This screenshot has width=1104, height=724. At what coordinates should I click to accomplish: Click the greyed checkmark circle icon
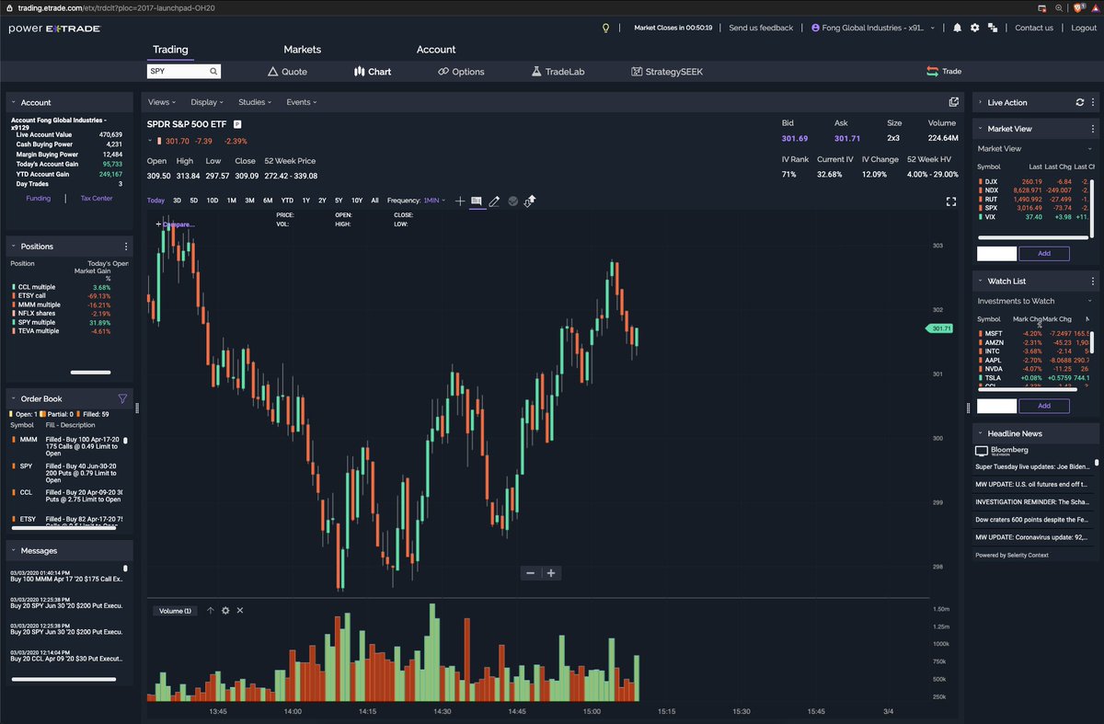(512, 201)
